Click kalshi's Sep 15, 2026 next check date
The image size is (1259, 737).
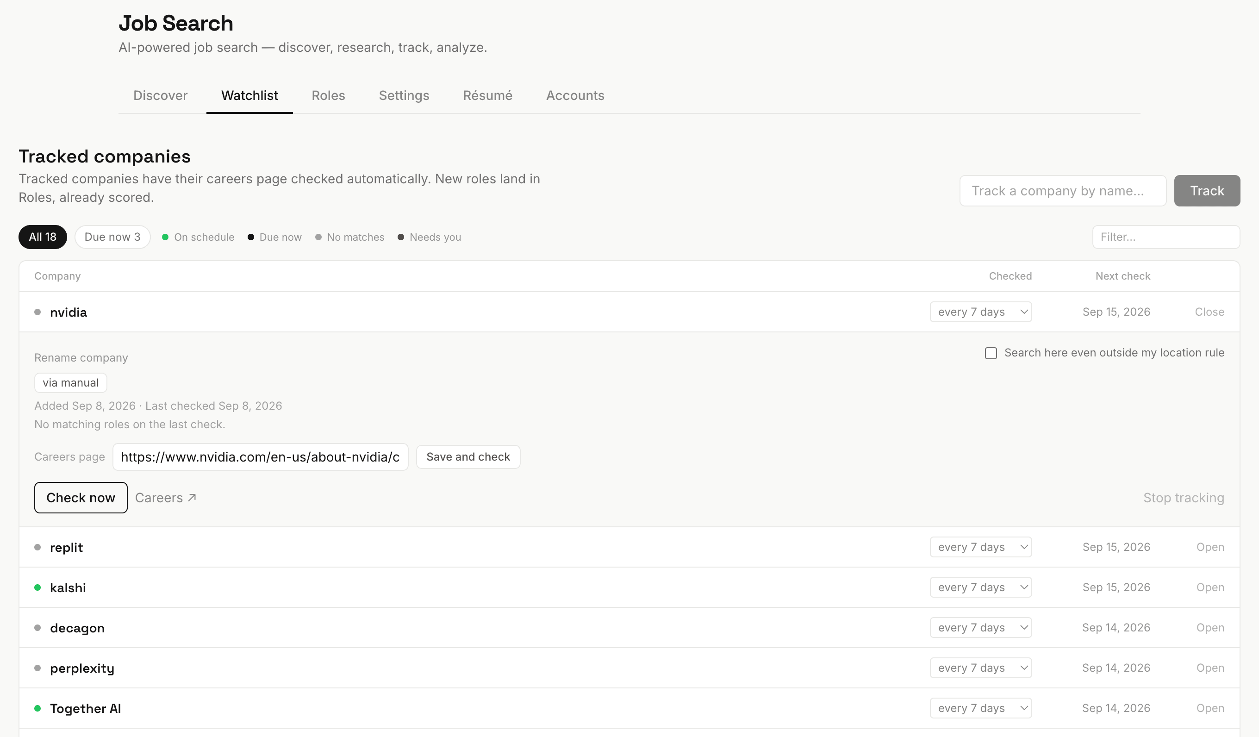[x=1116, y=587]
